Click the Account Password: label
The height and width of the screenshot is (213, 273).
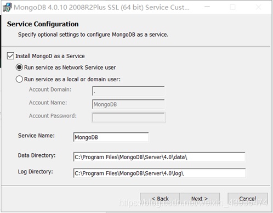[53, 116]
